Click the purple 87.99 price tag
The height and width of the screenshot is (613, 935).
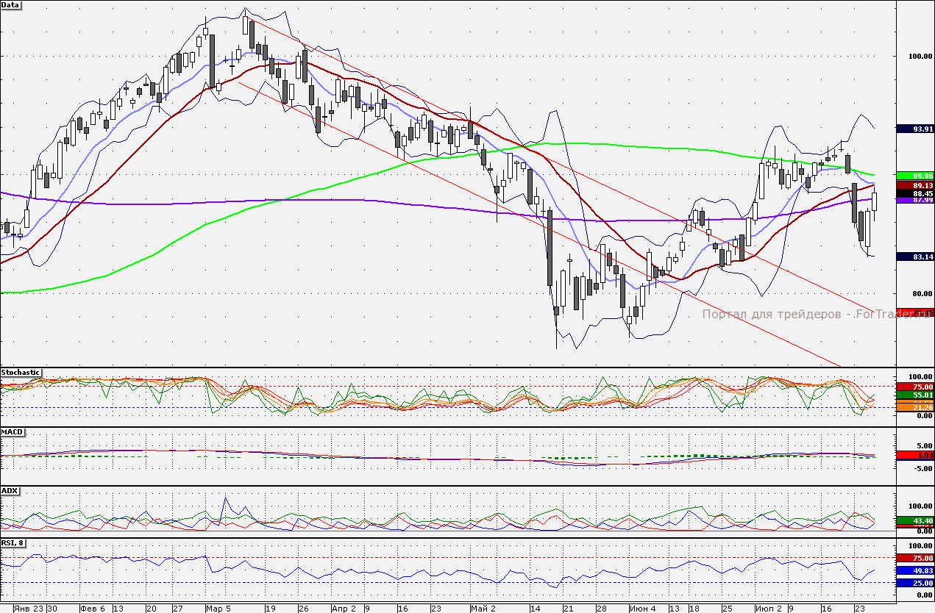coord(916,200)
